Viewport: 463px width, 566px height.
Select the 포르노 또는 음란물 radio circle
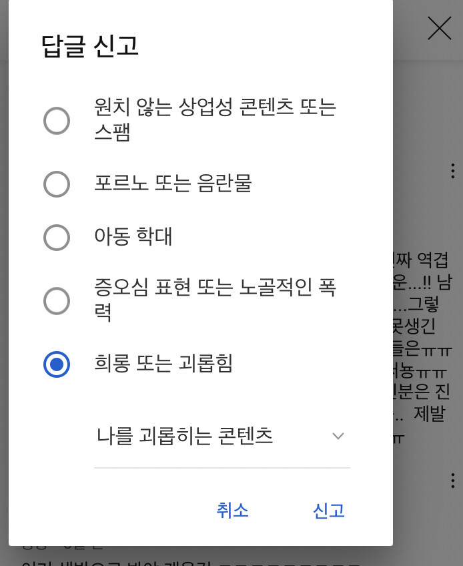(57, 184)
